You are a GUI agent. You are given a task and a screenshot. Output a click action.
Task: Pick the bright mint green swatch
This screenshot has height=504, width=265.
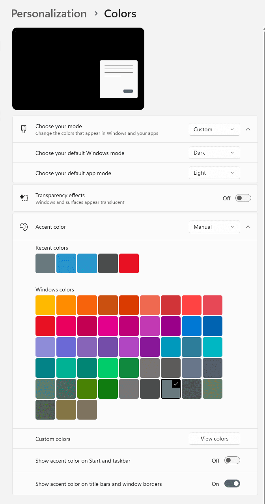(x=108, y=368)
